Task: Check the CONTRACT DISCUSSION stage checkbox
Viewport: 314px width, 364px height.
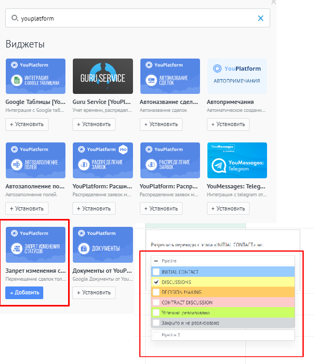Action: point(156,302)
